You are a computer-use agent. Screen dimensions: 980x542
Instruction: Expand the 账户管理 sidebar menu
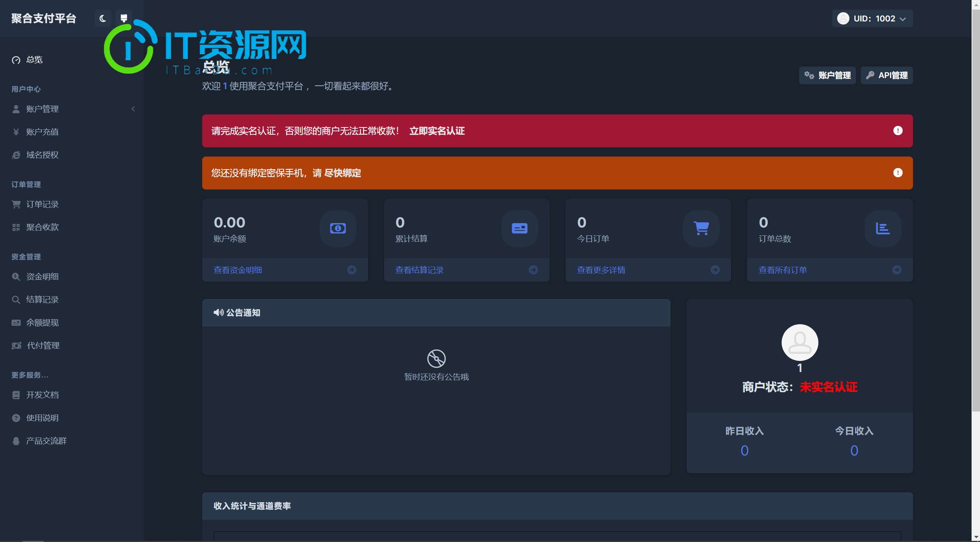[x=72, y=109]
